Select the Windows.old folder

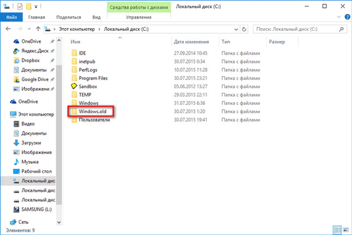[x=92, y=111]
